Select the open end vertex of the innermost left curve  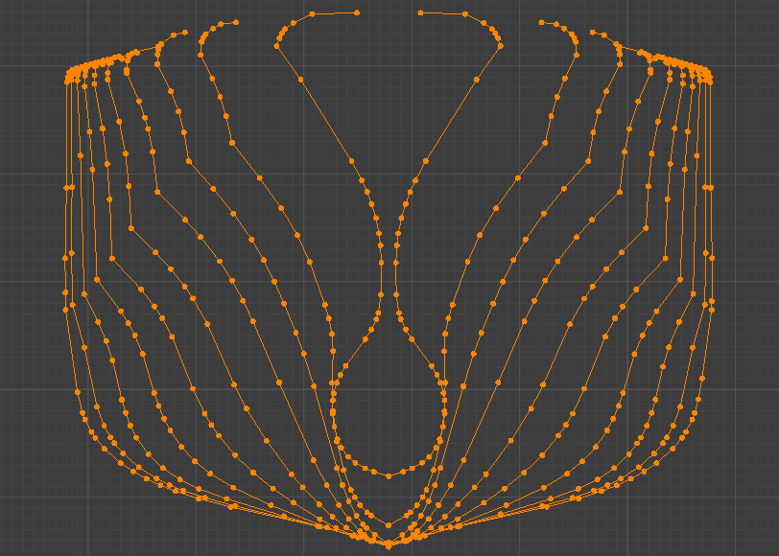[357, 12]
